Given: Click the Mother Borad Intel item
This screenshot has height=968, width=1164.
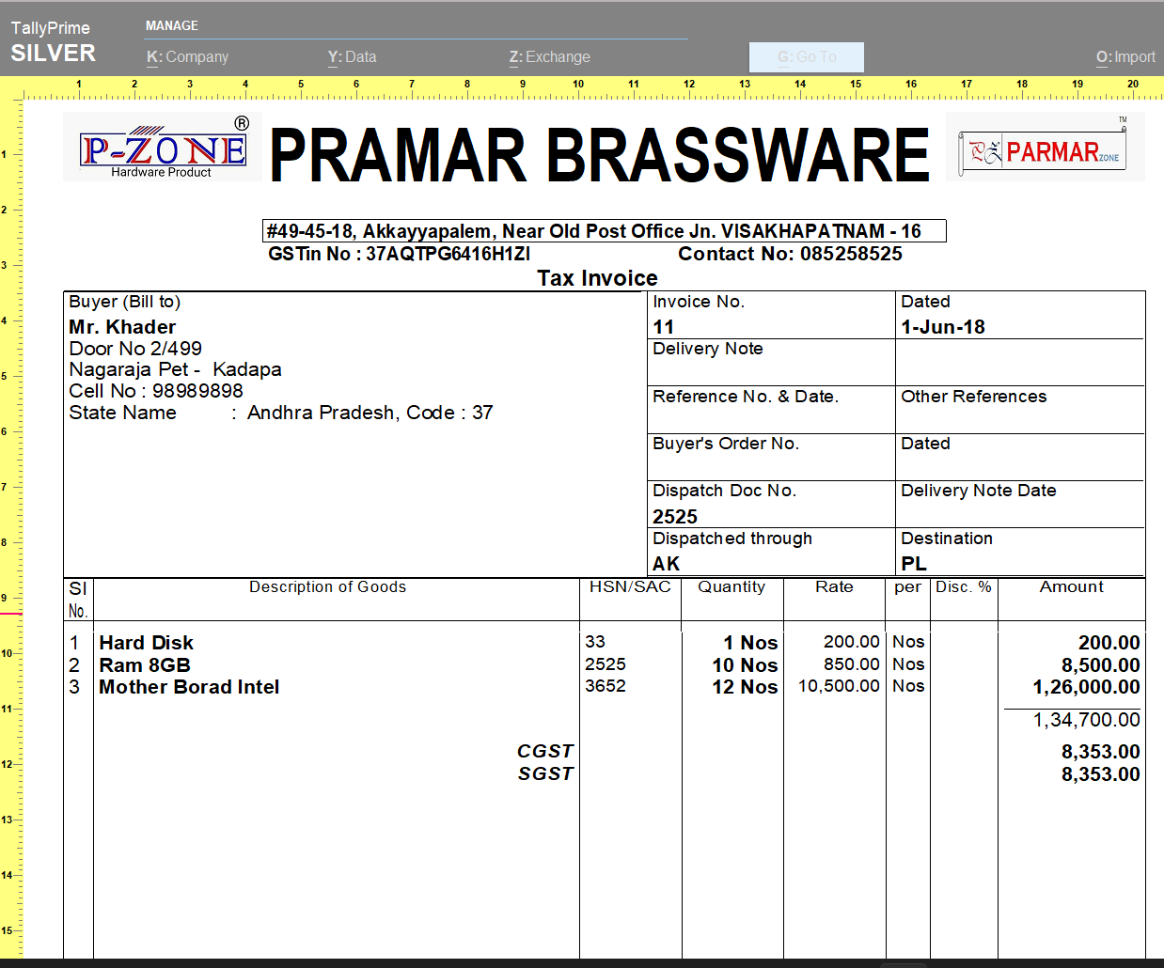Looking at the screenshot, I should [x=189, y=687].
